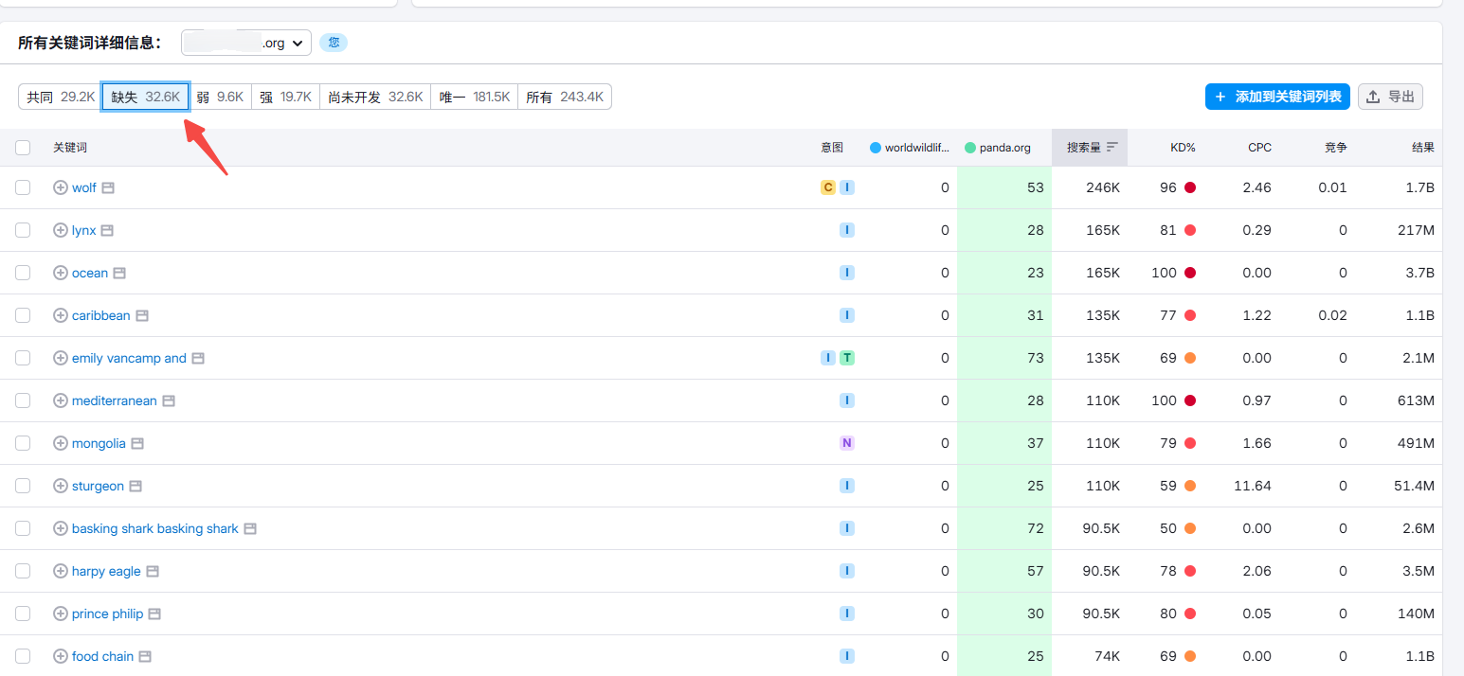Click the plus icon beside keyword wolf

tap(59, 187)
